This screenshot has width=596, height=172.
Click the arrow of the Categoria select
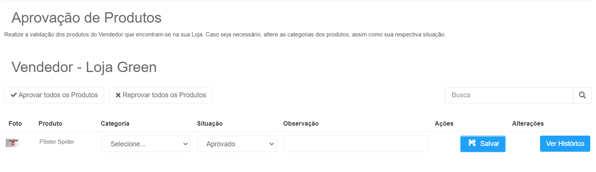pos(186,144)
